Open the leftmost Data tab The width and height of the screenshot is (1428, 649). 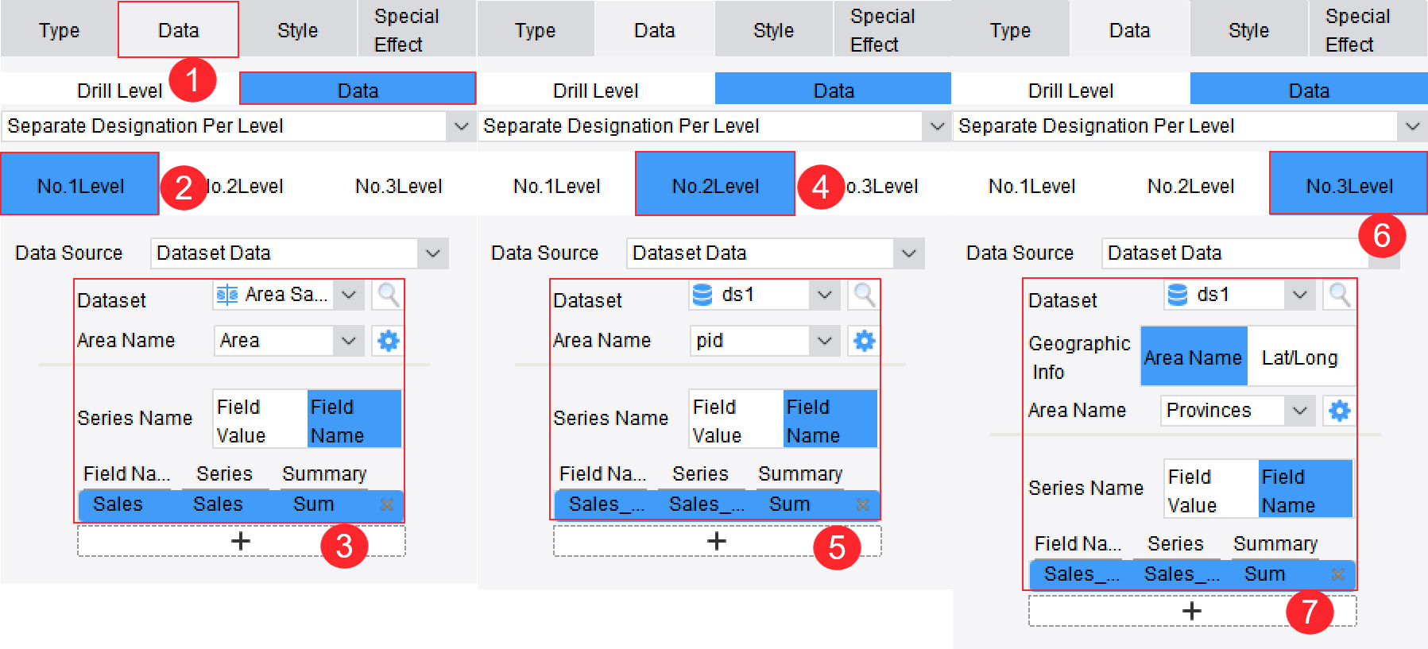pos(178,29)
